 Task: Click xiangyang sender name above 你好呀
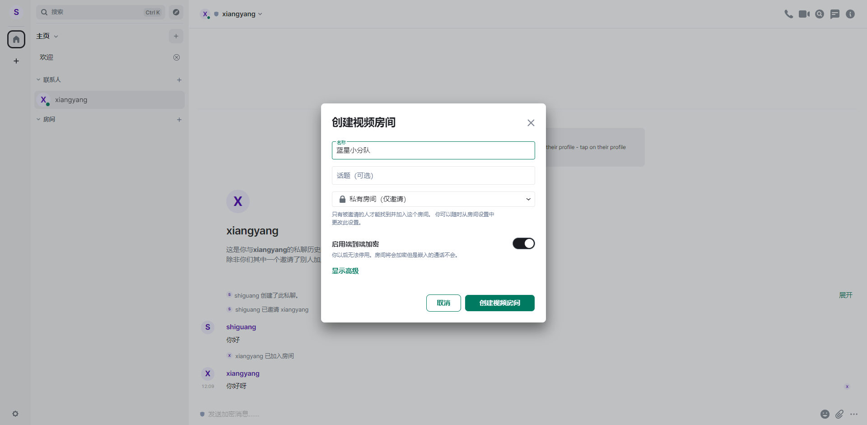pos(243,374)
